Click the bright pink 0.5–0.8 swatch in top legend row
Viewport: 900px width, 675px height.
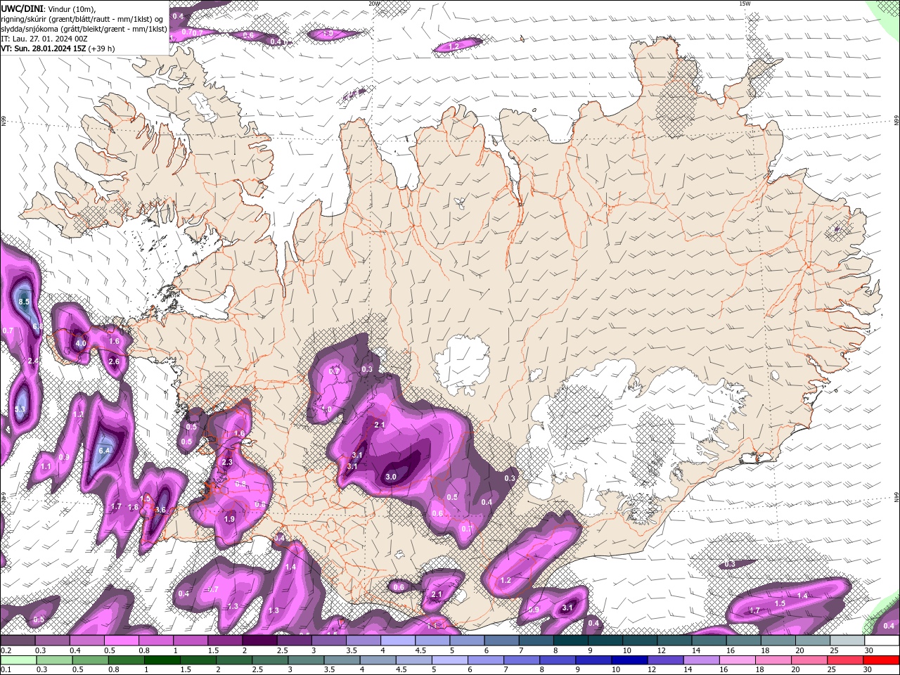[121, 641]
